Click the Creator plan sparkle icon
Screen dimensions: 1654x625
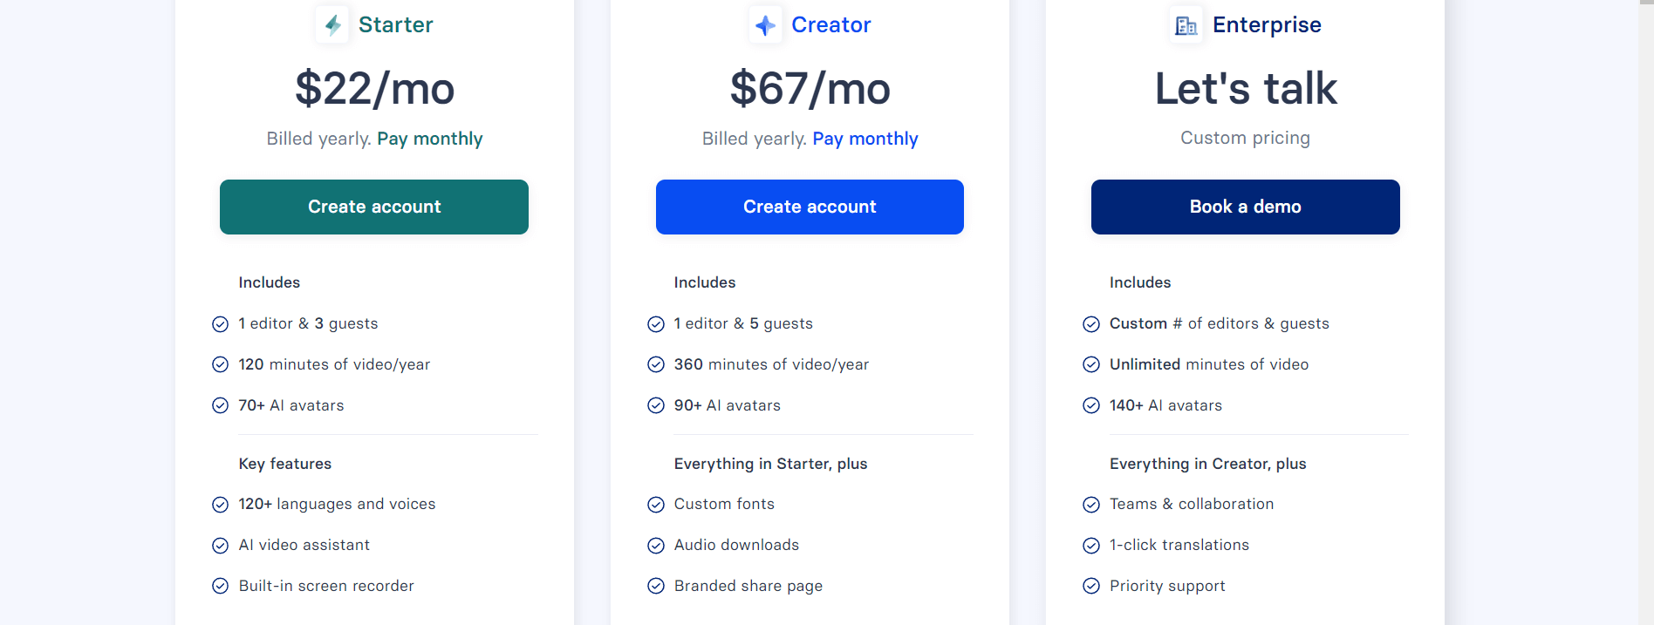[x=766, y=24]
